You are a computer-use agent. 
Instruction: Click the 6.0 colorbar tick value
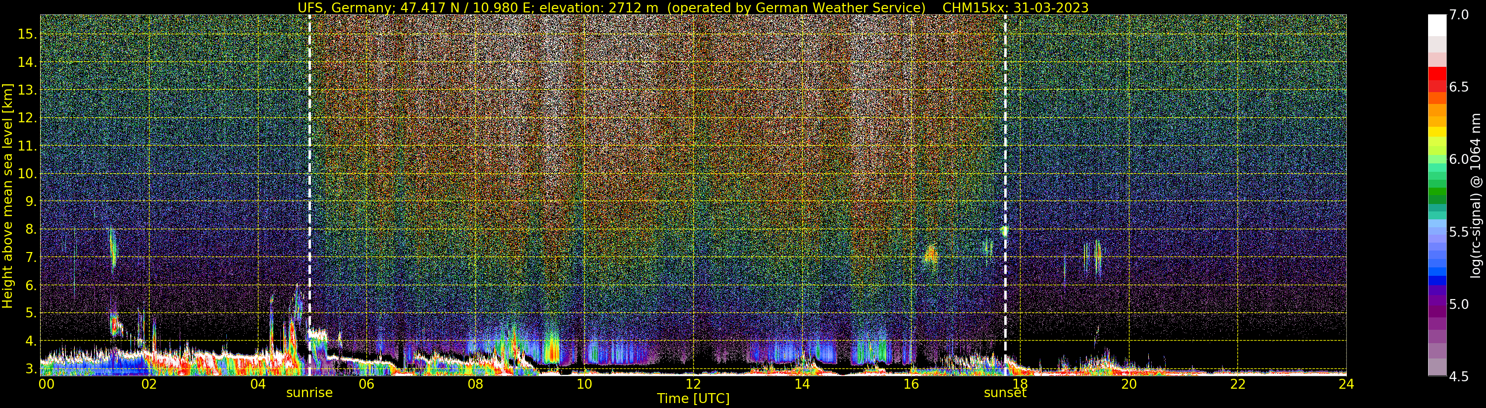click(1458, 159)
